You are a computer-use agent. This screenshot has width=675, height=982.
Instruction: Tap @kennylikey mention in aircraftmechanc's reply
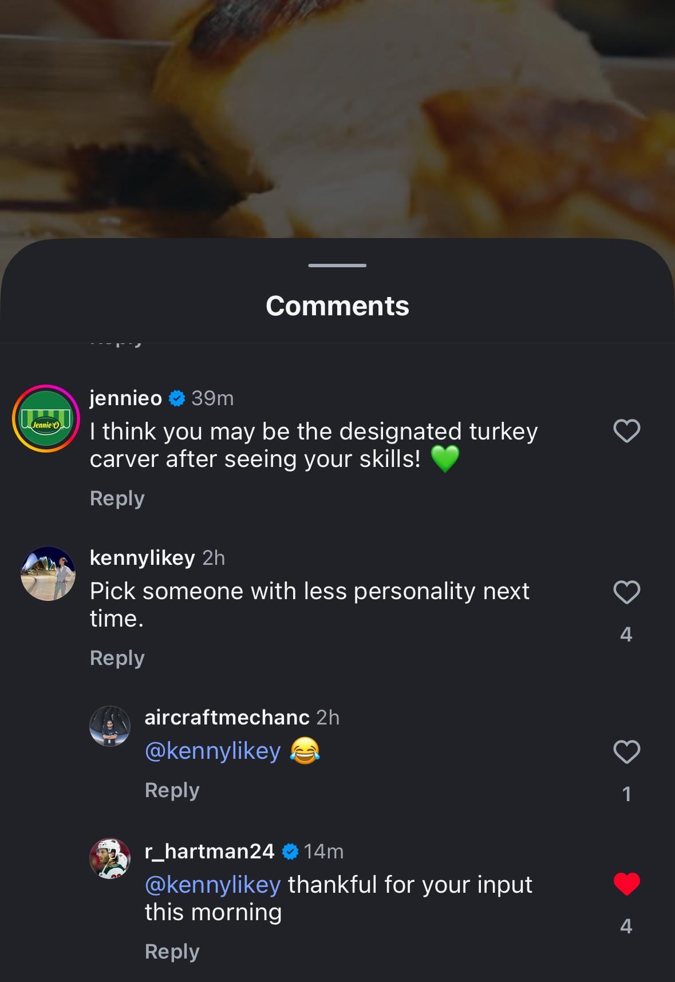[x=212, y=751]
